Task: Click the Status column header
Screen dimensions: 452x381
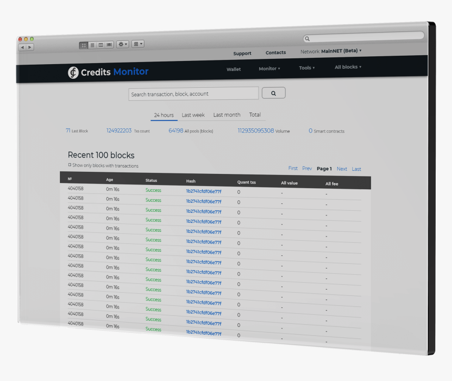Action: (151, 180)
